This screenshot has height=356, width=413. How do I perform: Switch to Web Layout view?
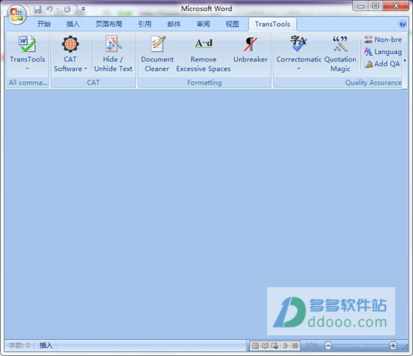275,346
